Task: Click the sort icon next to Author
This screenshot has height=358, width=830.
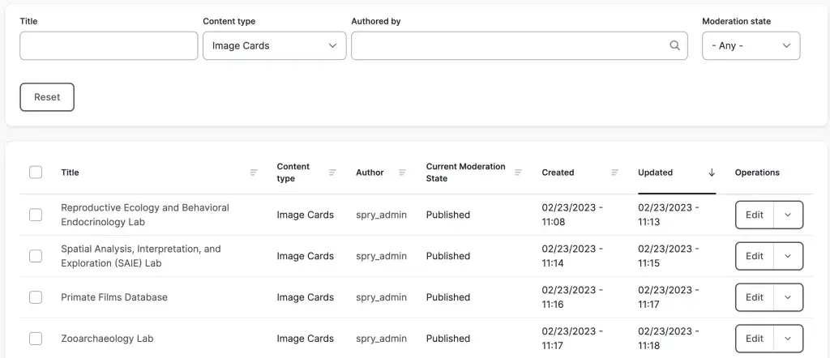Action: [403, 173]
